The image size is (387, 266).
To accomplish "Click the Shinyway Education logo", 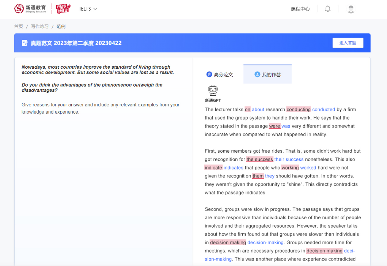I will tap(30, 9).
